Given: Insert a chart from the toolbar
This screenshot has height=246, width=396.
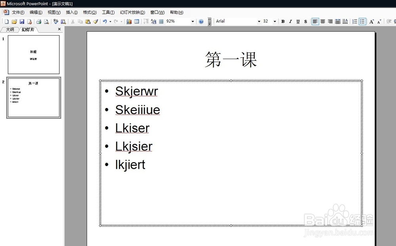Looking at the screenshot, I should 129,21.
